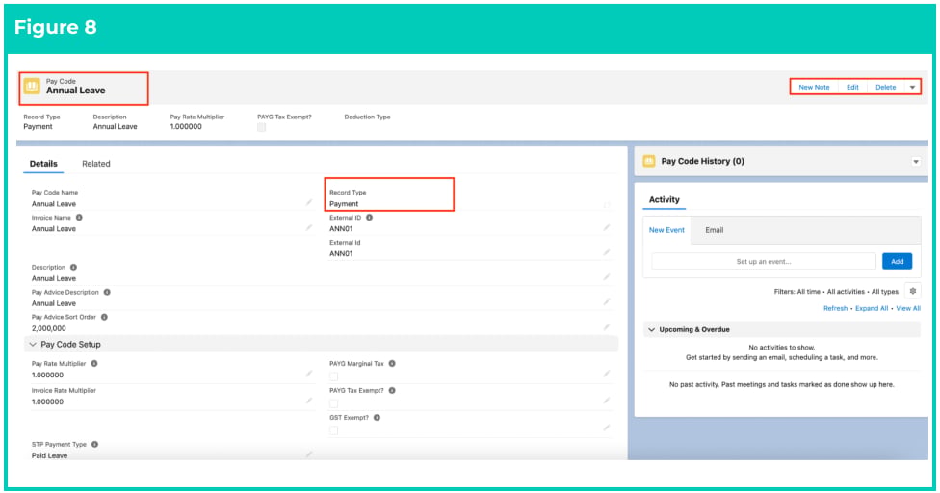Screen dimensions: 940x493
Task: Click the info icon beside GST Exempt?
Action: pyautogui.click(x=378, y=418)
